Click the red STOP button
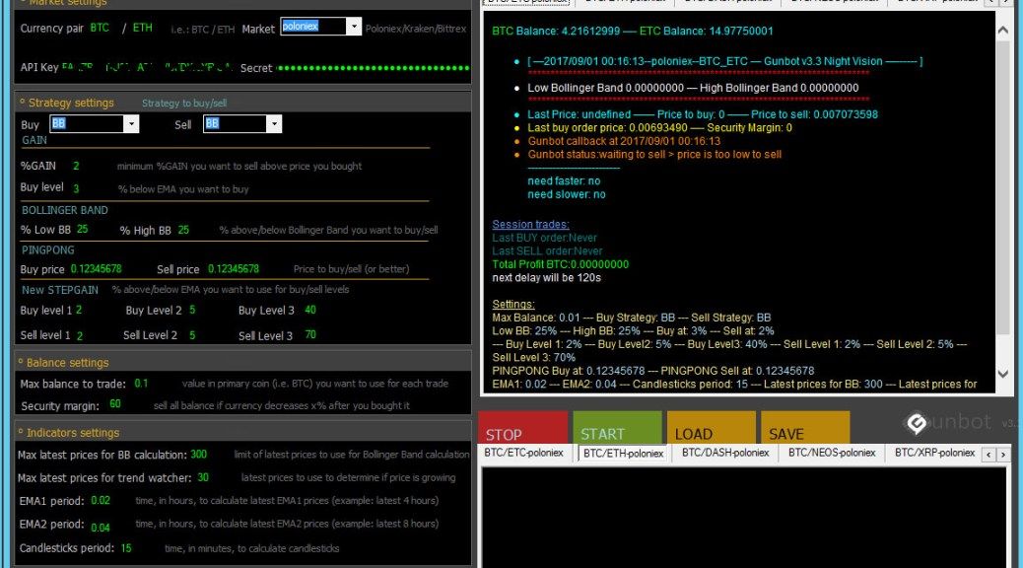This screenshot has width=1023, height=568. pyautogui.click(x=522, y=428)
